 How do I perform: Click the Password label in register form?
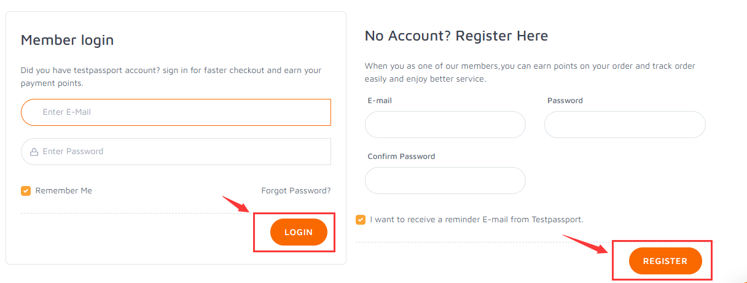click(x=565, y=101)
